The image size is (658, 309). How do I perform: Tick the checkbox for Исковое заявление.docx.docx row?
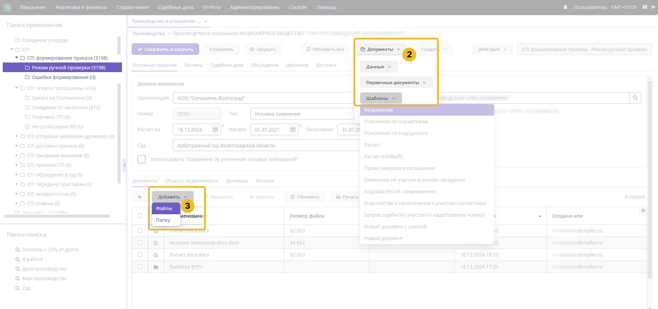(x=140, y=243)
